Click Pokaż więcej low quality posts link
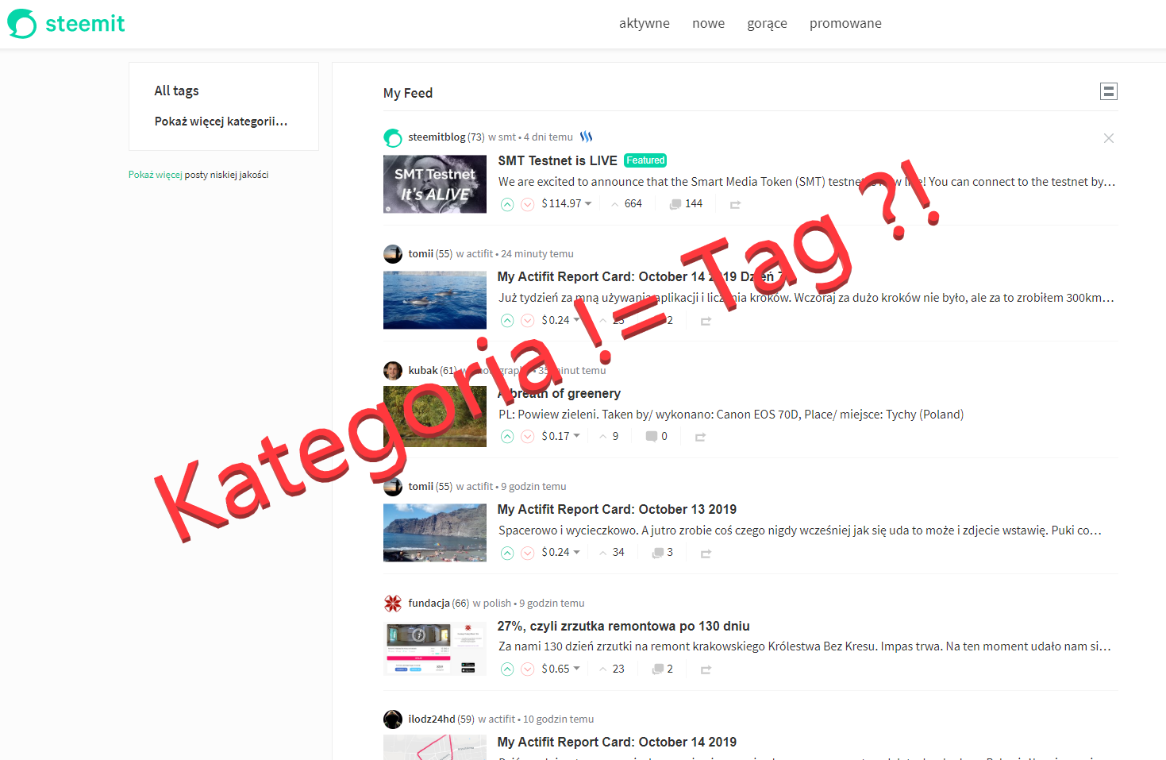Image resolution: width=1166 pixels, height=760 pixels. tap(156, 175)
